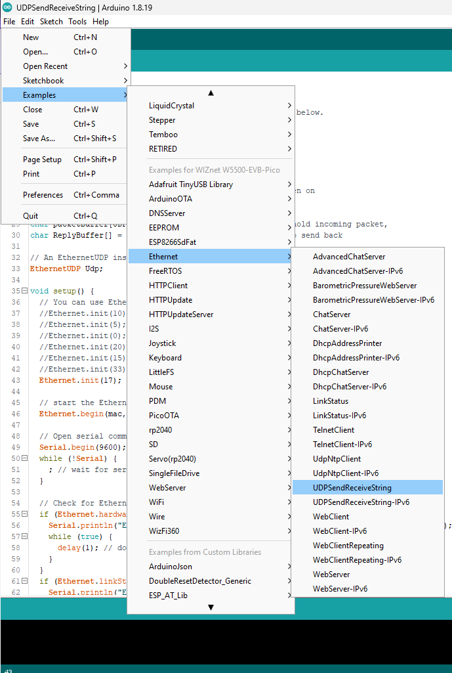
Task: Collapse the code fold marker beside line 50
Action: click(x=24, y=458)
